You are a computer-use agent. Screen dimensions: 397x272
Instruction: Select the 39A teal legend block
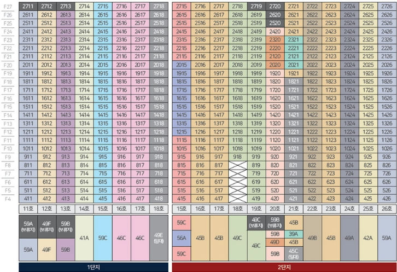(x=294, y=234)
